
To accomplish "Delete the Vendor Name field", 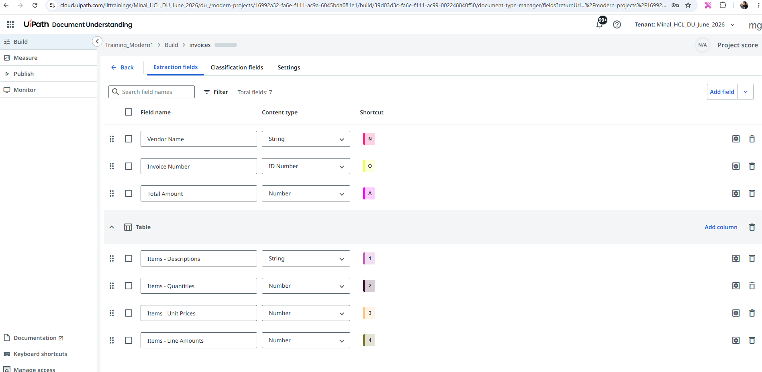I will pyautogui.click(x=752, y=139).
